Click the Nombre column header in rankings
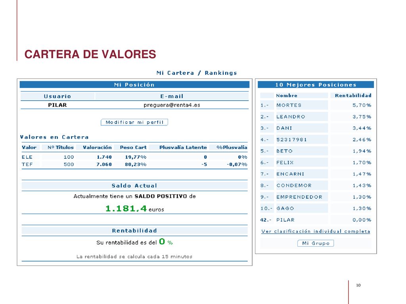The image size is (406, 304). click(x=287, y=95)
